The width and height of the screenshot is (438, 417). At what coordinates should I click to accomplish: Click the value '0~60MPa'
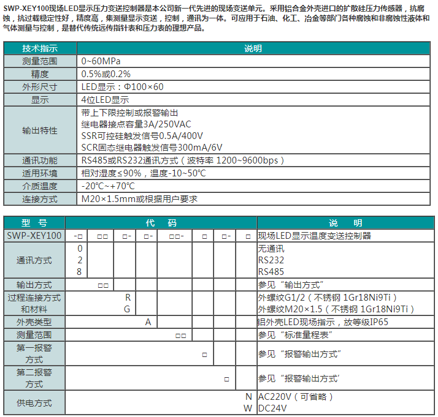101,61
